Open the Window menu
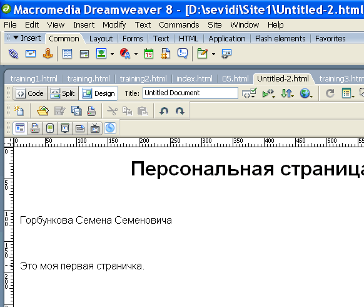Screen dimensions: 364x307 [x=245, y=24]
